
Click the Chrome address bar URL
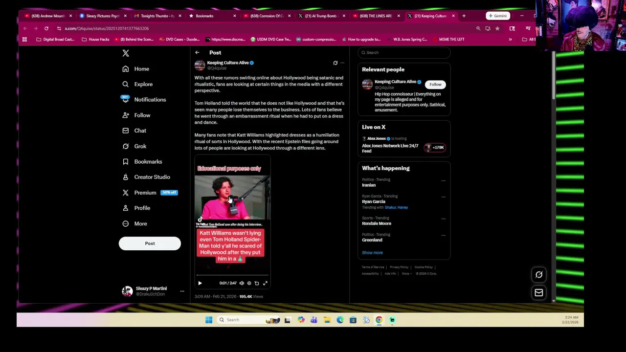pos(107,28)
